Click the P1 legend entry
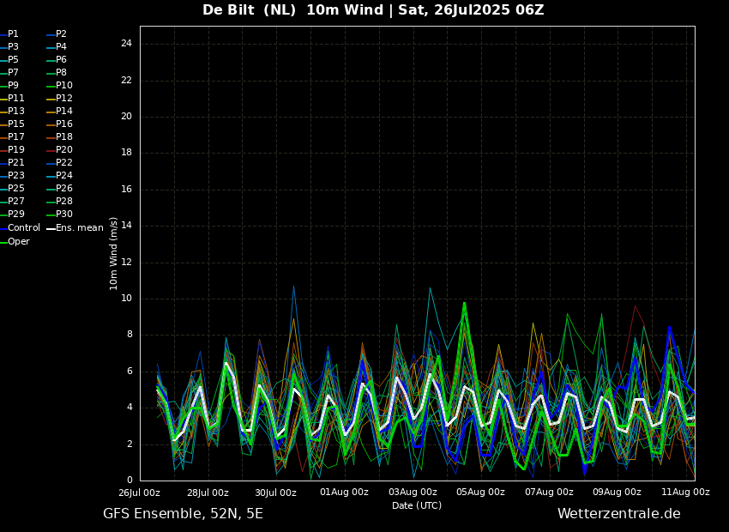The image size is (729, 532). pyautogui.click(x=13, y=34)
